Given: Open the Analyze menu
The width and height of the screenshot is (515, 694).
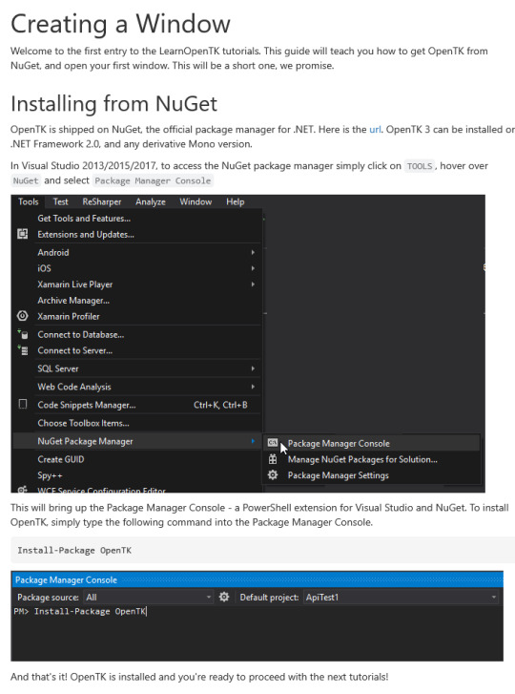Looking at the screenshot, I should (x=151, y=201).
